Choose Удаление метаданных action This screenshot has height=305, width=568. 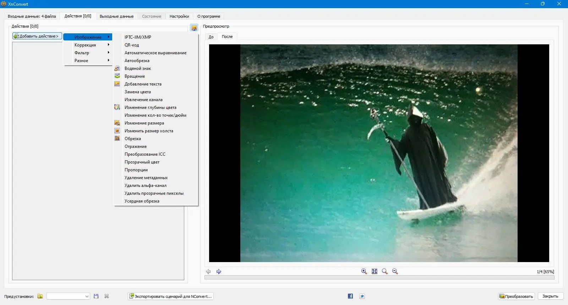pyautogui.click(x=155, y=178)
